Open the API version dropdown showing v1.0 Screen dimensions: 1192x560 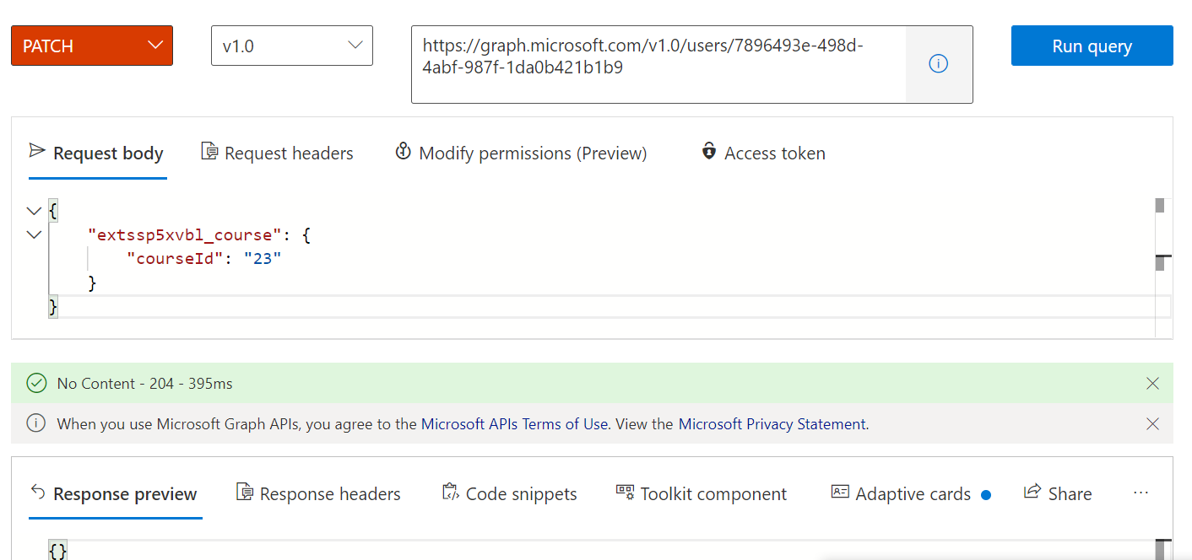pyautogui.click(x=291, y=46)
